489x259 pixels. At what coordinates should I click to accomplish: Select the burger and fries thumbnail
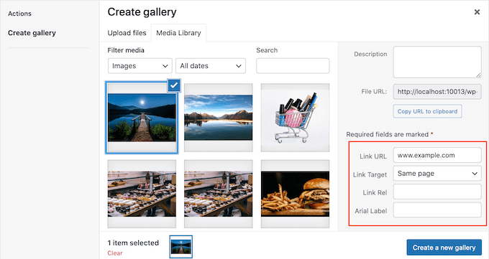point(295,194)
